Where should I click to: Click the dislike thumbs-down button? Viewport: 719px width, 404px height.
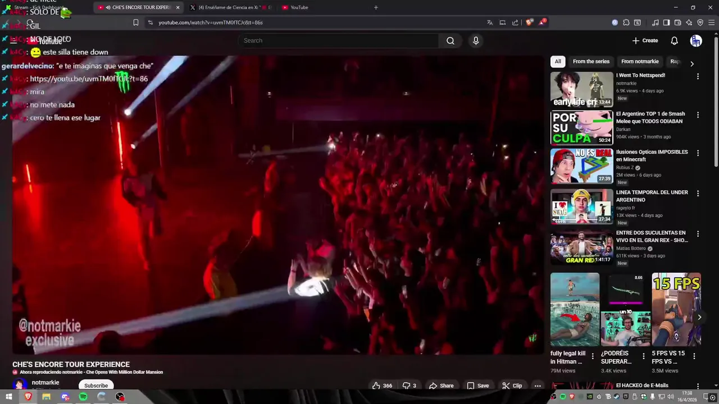409,385
